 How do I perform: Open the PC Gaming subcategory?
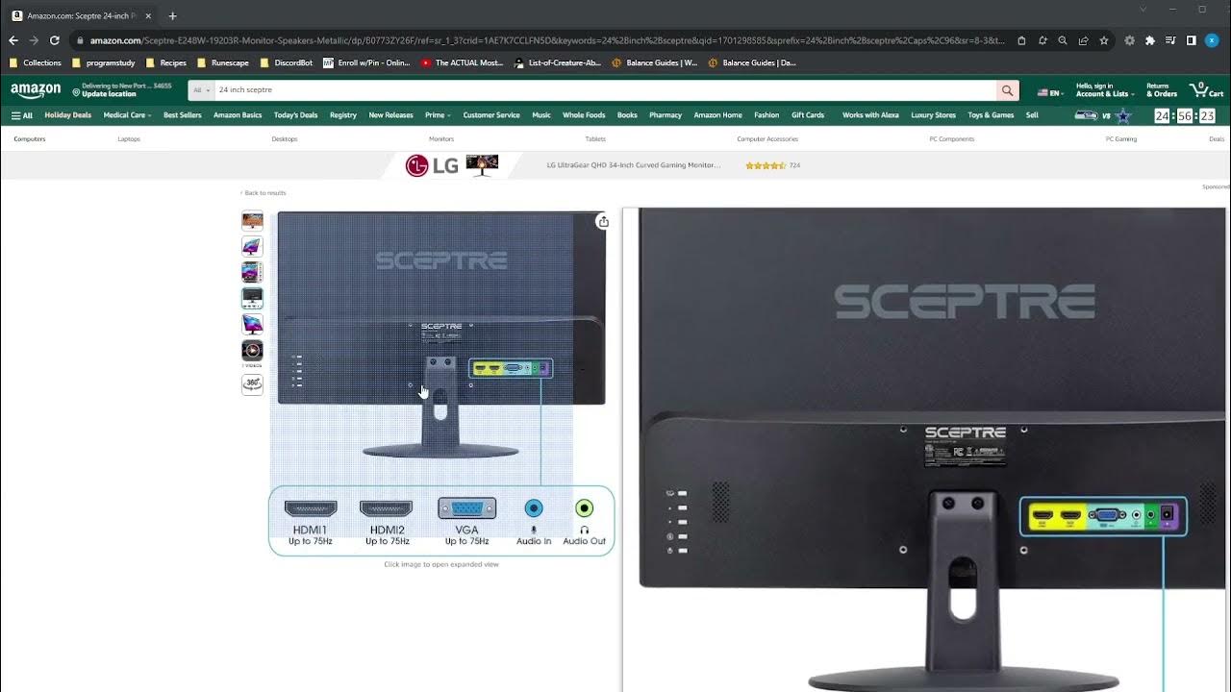tap(1121, 139)
